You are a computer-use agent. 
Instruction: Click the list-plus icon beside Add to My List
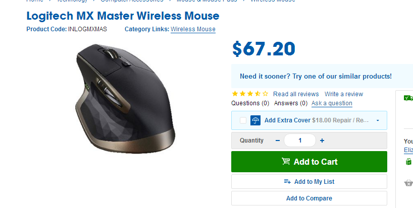coord(287,181)
